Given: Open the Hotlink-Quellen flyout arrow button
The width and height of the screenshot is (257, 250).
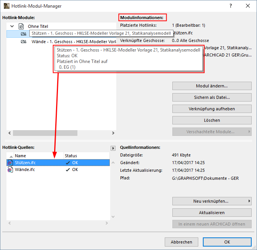Looking at the screenshot, I should pos(113,148).
